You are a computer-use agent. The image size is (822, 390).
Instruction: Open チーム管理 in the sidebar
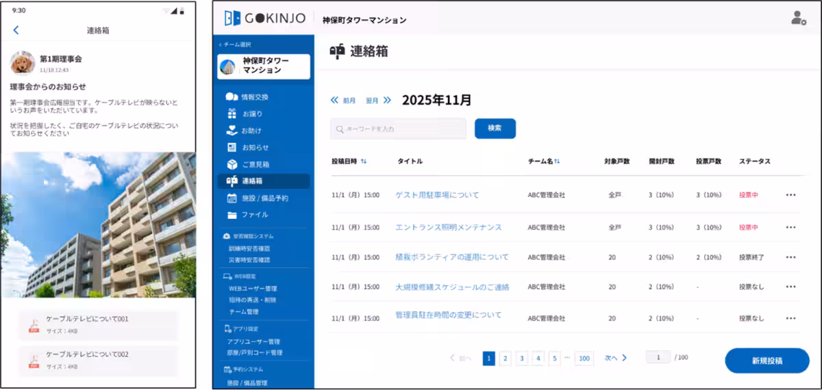[x=243, y=311]
